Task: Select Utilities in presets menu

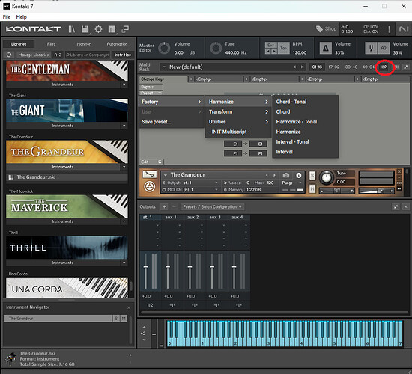Action: tap(238, 122)
